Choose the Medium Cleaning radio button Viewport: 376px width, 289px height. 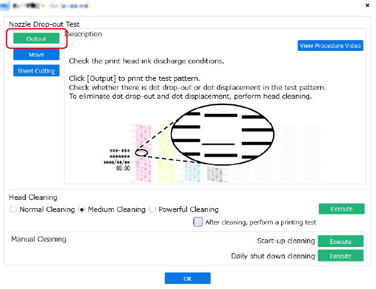(82, 209)
